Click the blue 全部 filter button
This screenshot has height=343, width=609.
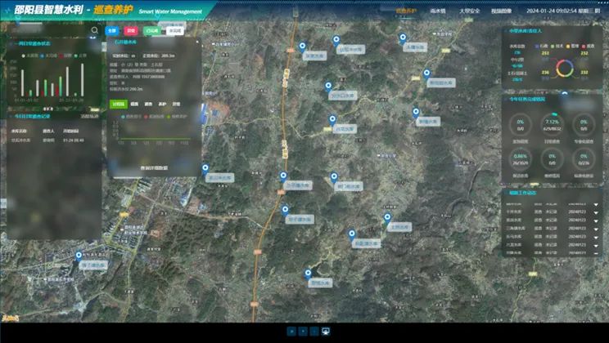point(112,30)
